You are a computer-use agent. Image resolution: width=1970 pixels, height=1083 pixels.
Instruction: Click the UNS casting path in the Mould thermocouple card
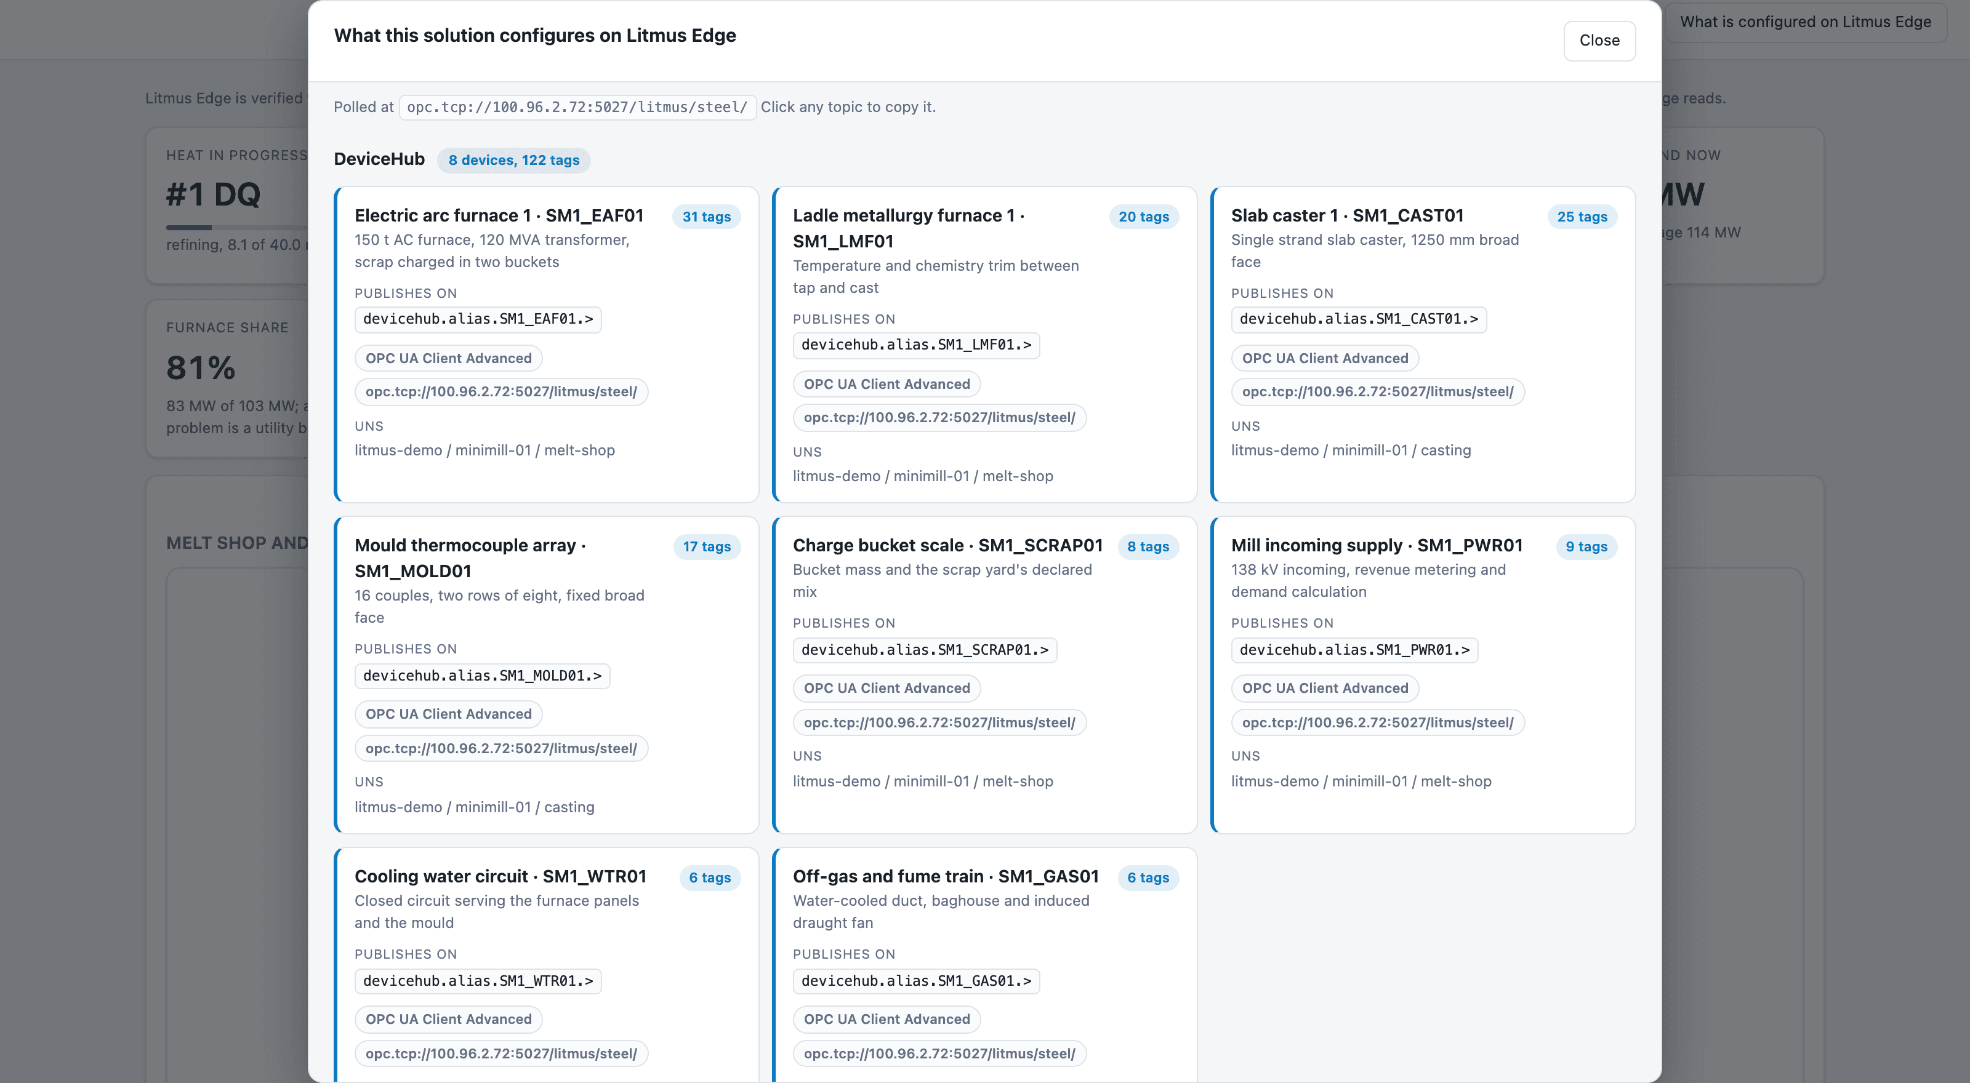pos(474,808)
